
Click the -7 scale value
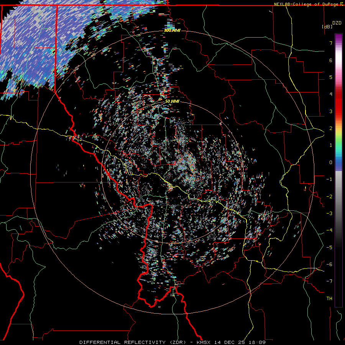(x=329, y=281)
